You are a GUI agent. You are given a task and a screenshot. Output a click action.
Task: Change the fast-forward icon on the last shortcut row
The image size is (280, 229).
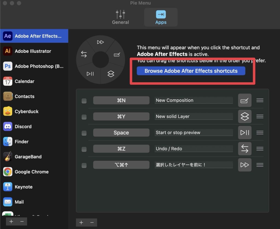tap(245, 165)
